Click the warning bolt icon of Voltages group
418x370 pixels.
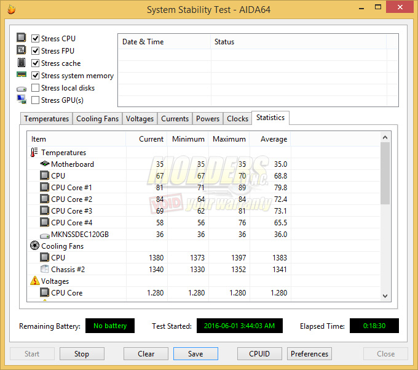(35, 281)
